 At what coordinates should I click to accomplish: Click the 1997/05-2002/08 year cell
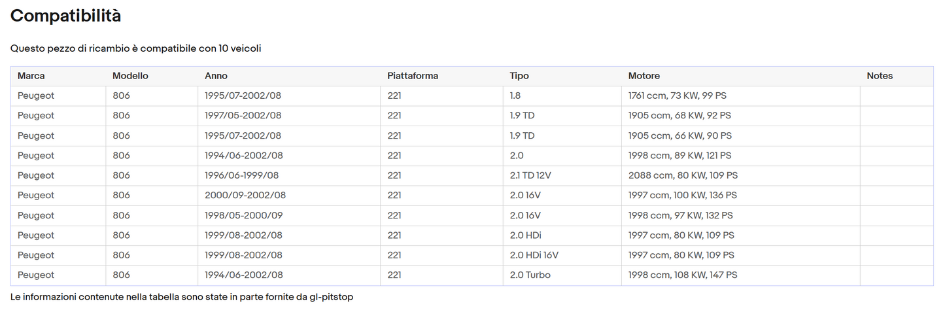(x=243, y=116)
